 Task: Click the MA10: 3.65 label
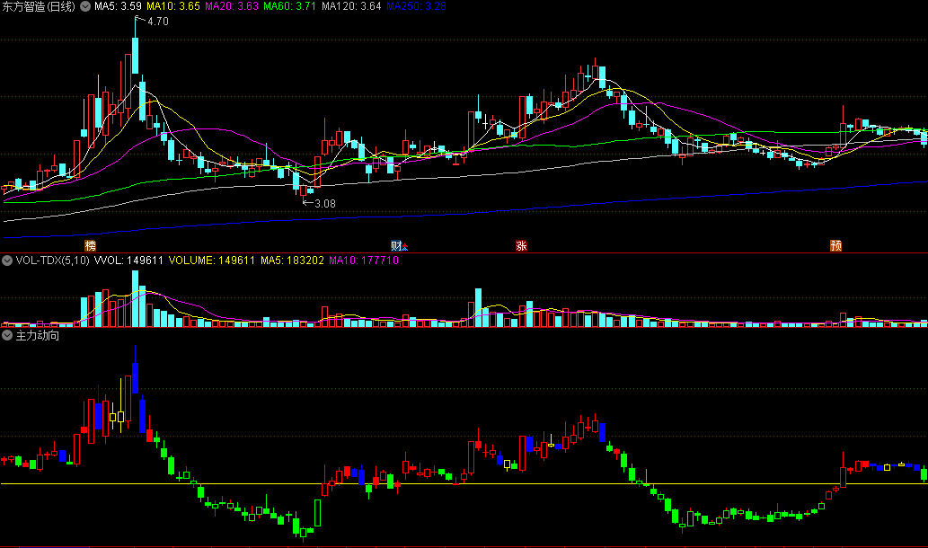[172, 6]
